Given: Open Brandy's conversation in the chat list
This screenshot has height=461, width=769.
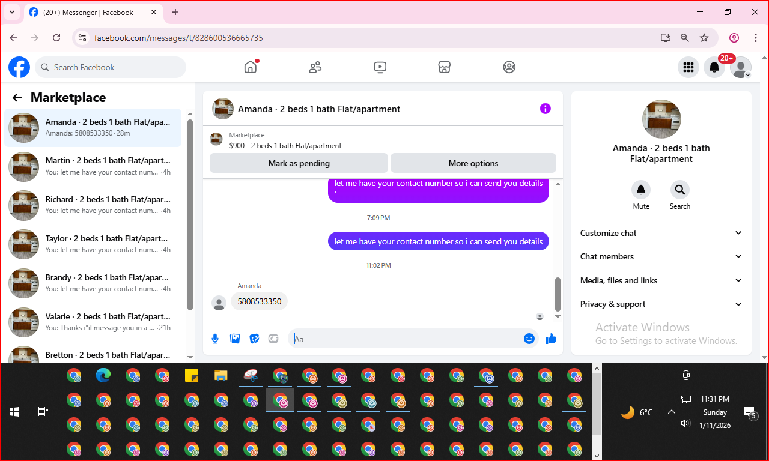Looking at the screenshot, I should pyautogui.click(x=93, y=283).
